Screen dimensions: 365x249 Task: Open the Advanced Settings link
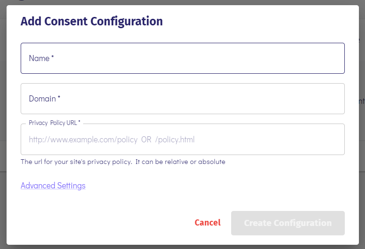[x=53, y=186]
